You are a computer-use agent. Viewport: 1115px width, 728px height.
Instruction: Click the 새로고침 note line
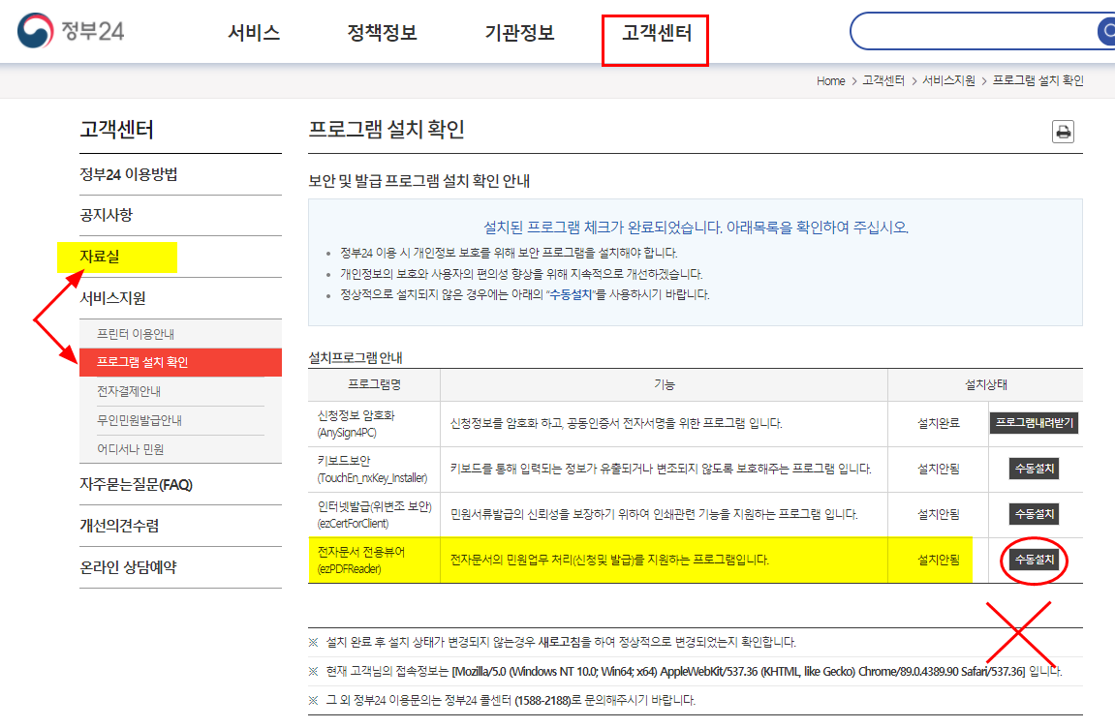point(552,642)
